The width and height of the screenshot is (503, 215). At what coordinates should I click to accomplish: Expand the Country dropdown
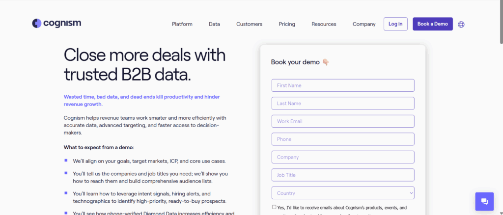click(x=343, y=193)
